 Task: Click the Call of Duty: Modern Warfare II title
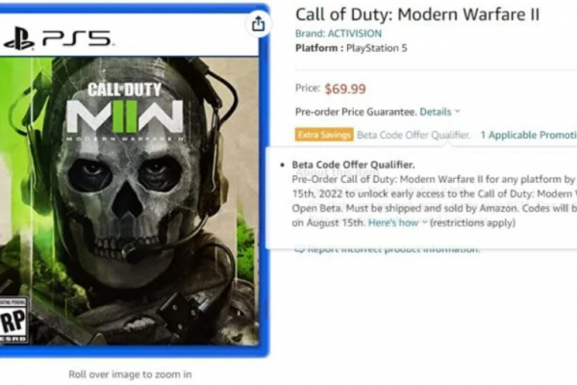pyautogui.click(x=417, y=14)
